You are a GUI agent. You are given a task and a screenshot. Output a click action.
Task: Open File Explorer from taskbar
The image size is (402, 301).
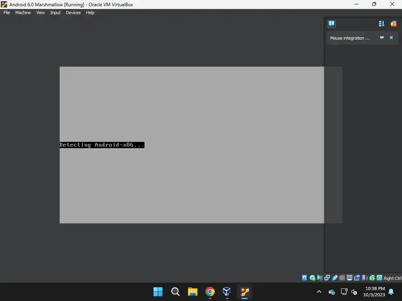click(x=192, y=292)
